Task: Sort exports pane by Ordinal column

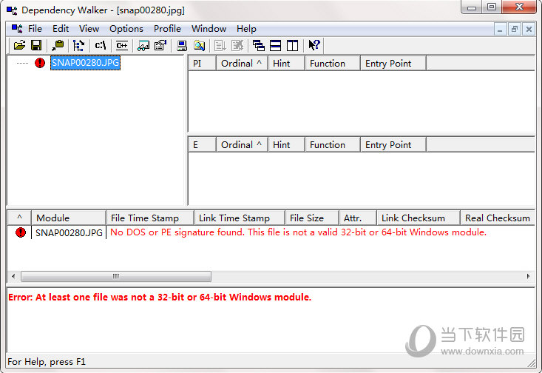Action: (x=242, y=144)
